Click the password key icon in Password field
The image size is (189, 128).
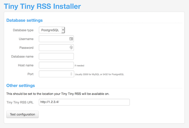pos(71,47)
